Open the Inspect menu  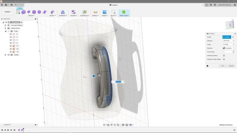[x=96, y=16]
